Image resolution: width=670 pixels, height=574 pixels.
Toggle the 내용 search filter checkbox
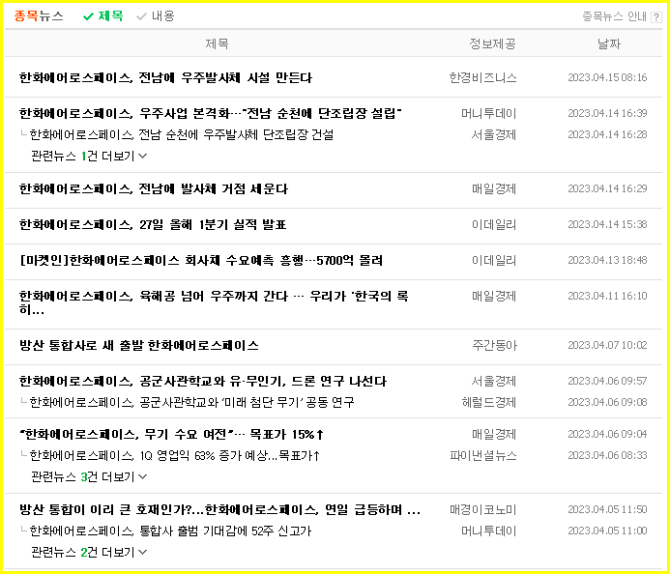156,16
